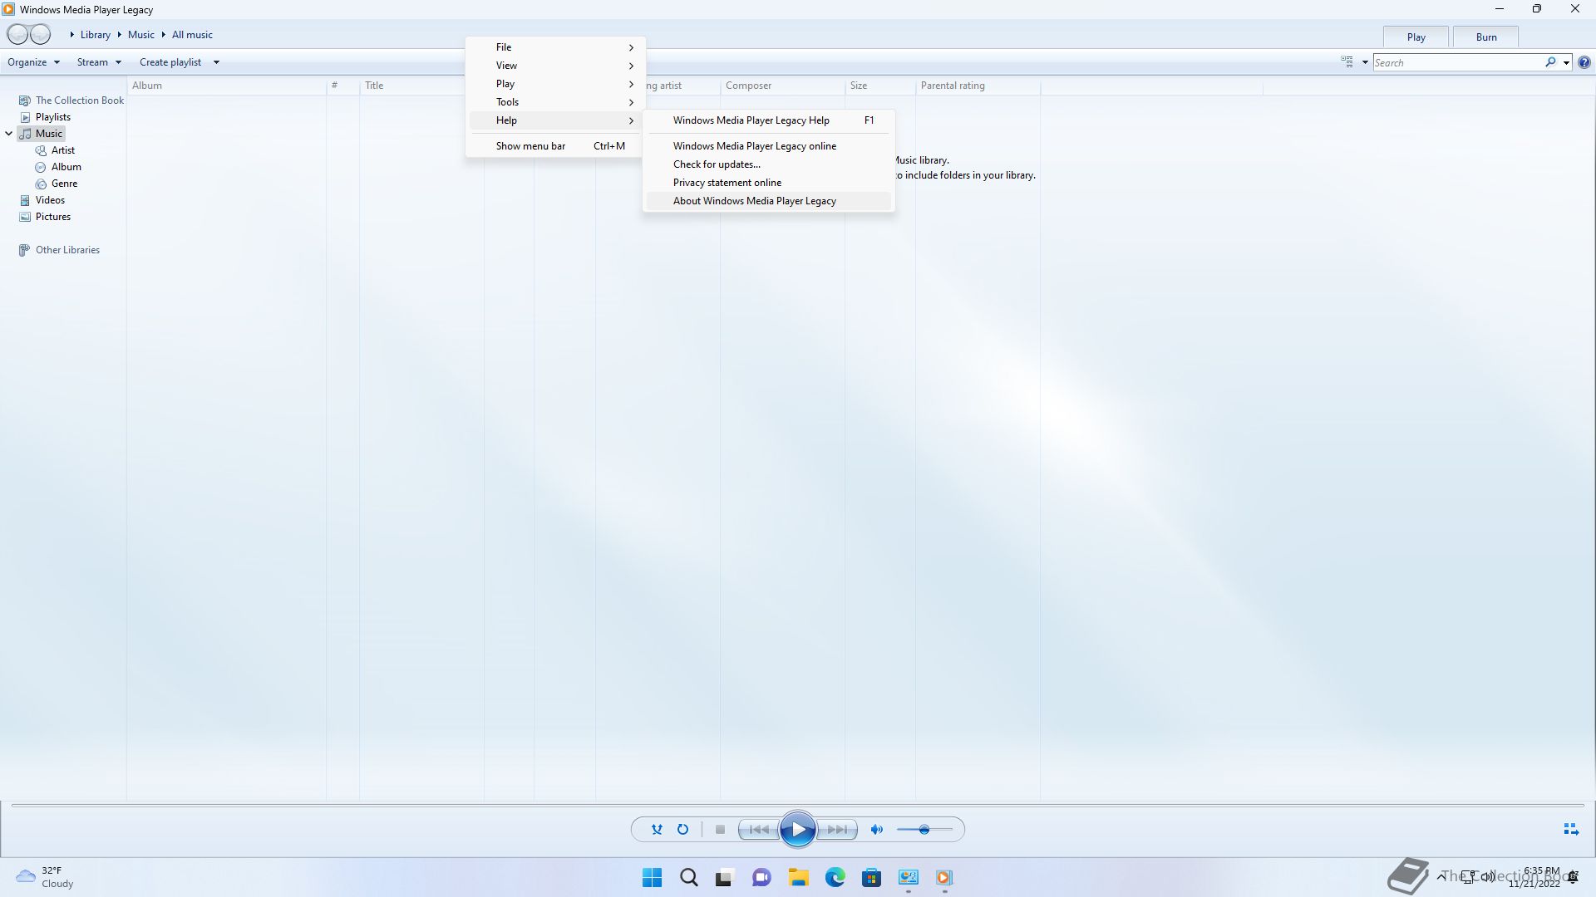The height and width of the screenshot is (897, 1596).
Task: Expand the View submenu
Action: (556, 66)
